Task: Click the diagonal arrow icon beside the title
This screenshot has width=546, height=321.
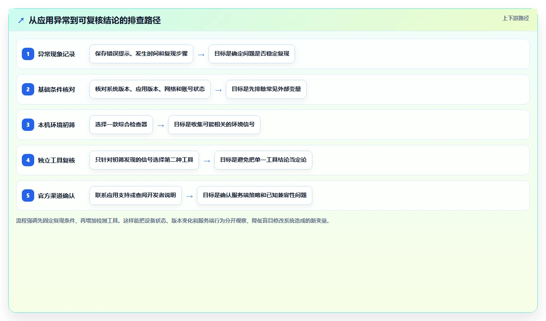Action: (x=21, y=20)
